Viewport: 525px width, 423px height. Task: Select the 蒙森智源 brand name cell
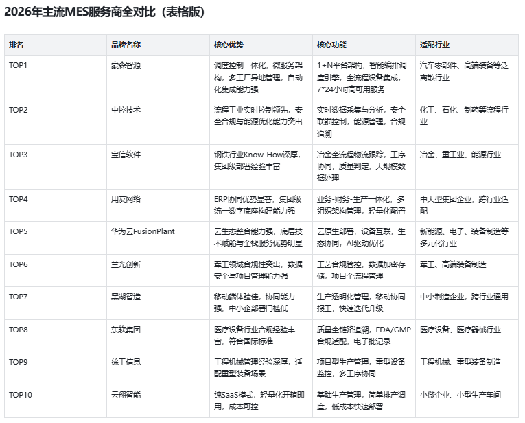126,65
